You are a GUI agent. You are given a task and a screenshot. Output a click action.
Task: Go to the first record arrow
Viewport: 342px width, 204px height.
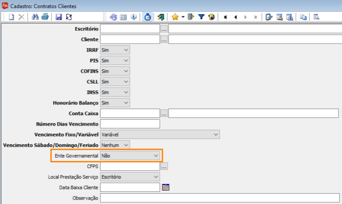point(225,17)
